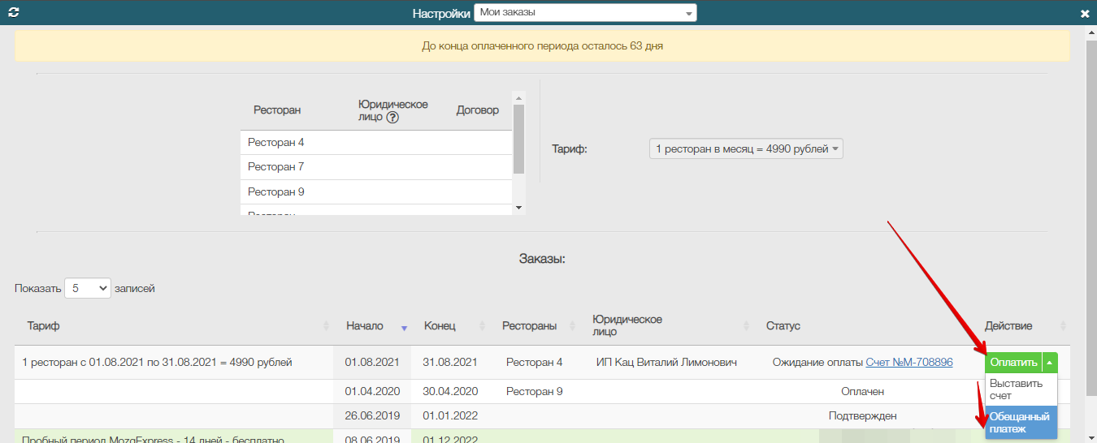Close the settings window with X icon

click(x=1085, y=13)
